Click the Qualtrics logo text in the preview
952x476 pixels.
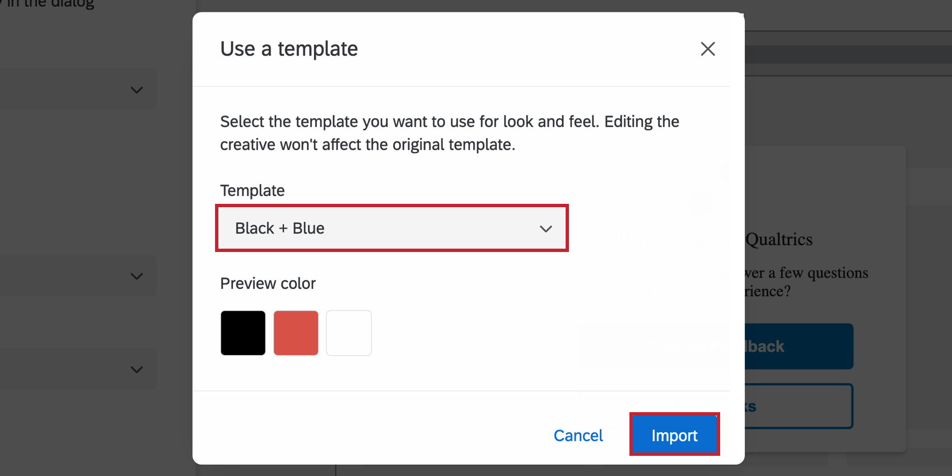(x=778, y=240)
